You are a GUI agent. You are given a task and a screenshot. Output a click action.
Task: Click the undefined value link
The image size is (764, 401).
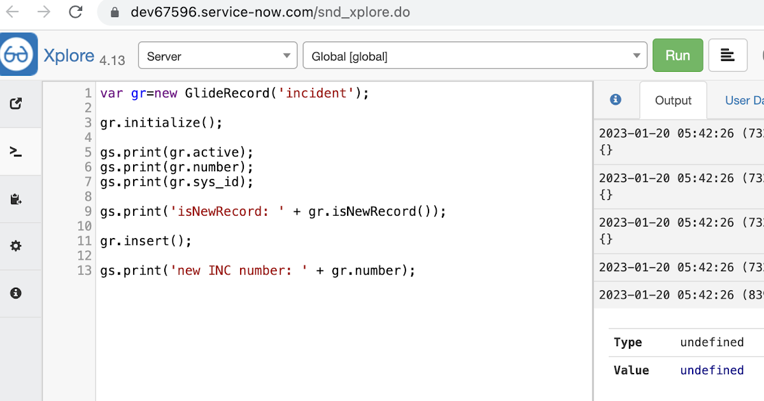[x=712, y=370]
